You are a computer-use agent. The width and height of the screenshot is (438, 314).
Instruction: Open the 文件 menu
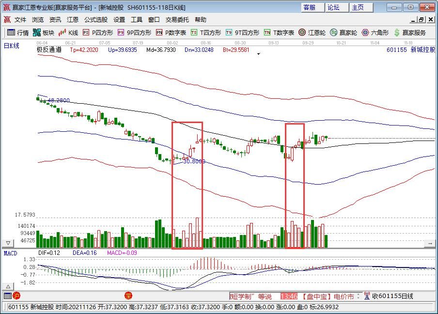pyautogui.click(x=20, y=20)
